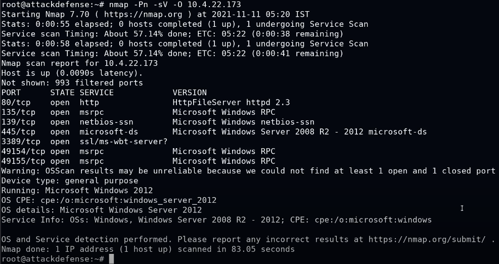The width and height of the screenshot is (499, 264).
Task: Click the 'Device type: general purpose' line
Action: pos(69,181)
